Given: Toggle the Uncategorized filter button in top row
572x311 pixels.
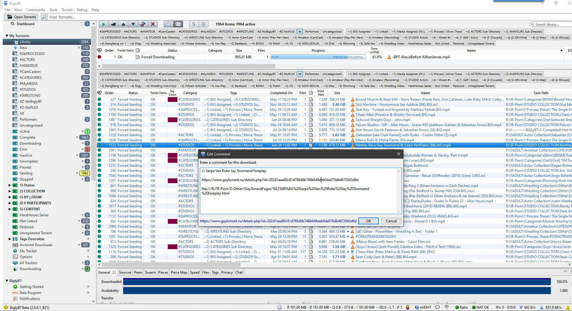Looking at the screenshot, I should coord(332,31).
